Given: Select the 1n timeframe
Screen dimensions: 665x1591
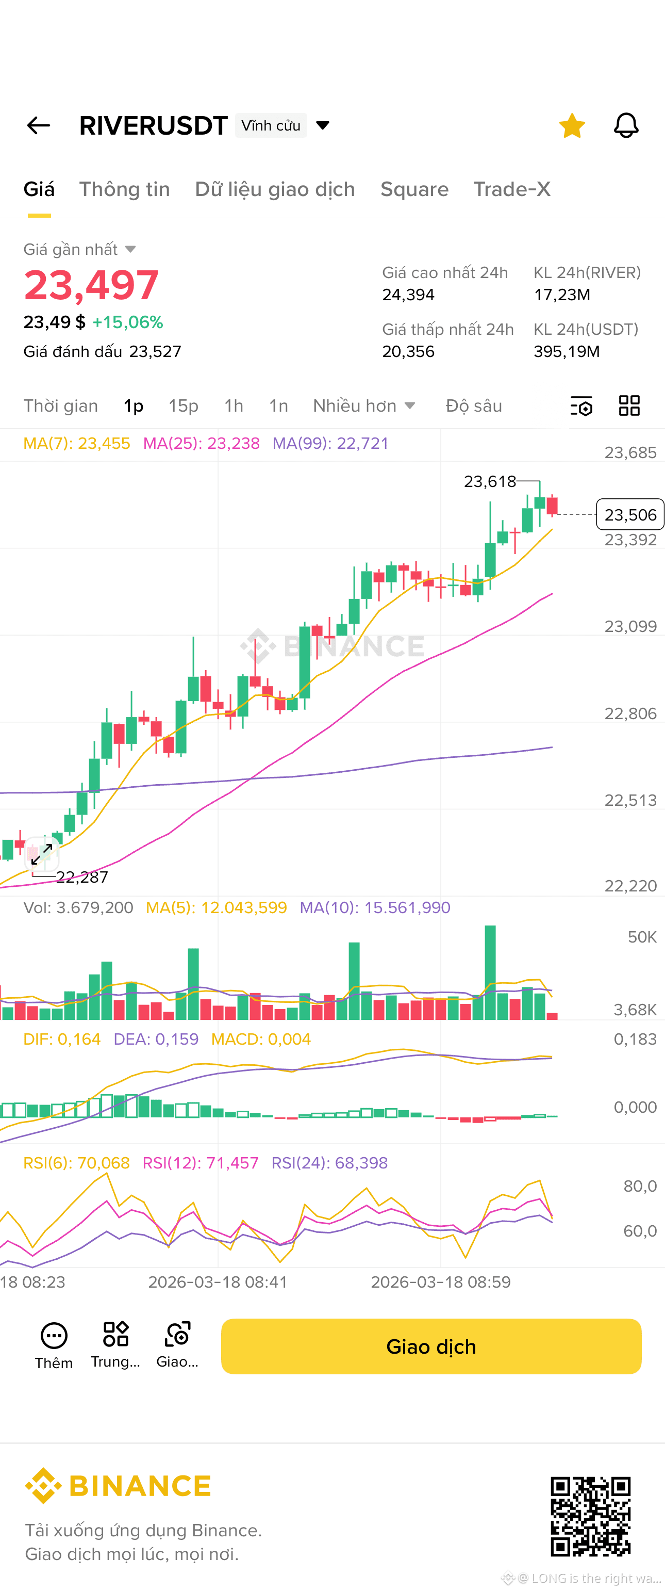Looking at the screenshot, I should click(x=279, y=406).
